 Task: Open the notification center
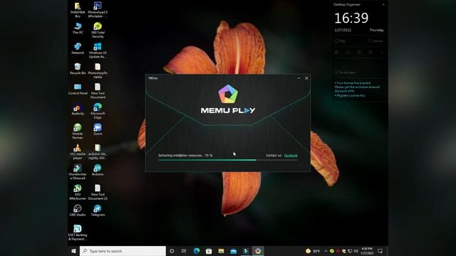pos(380,251)
